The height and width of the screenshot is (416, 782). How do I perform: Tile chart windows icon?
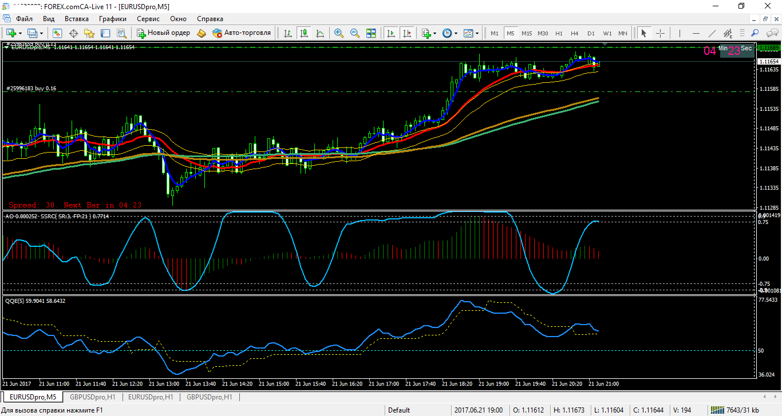[371, 33]
